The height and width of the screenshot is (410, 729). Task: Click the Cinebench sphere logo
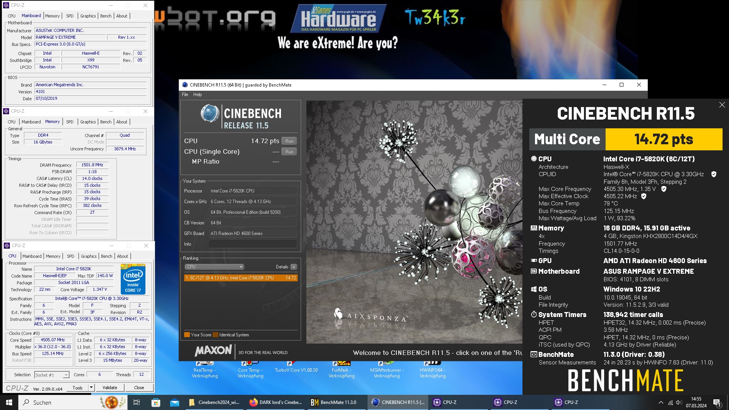pos(210,114)
